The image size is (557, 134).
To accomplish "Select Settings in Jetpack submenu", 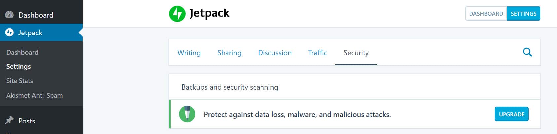I will tap(18, 66).
